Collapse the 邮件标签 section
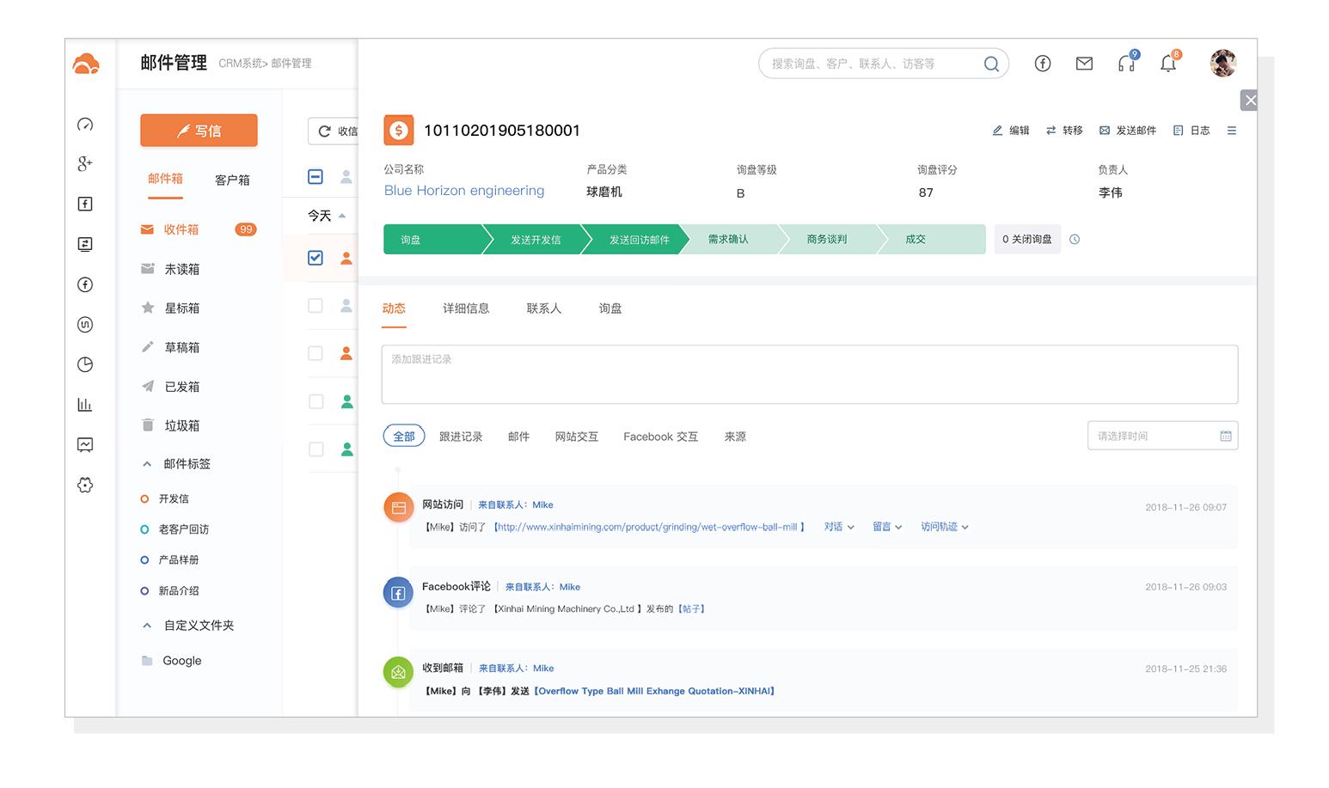 click(x=147, y=464)
